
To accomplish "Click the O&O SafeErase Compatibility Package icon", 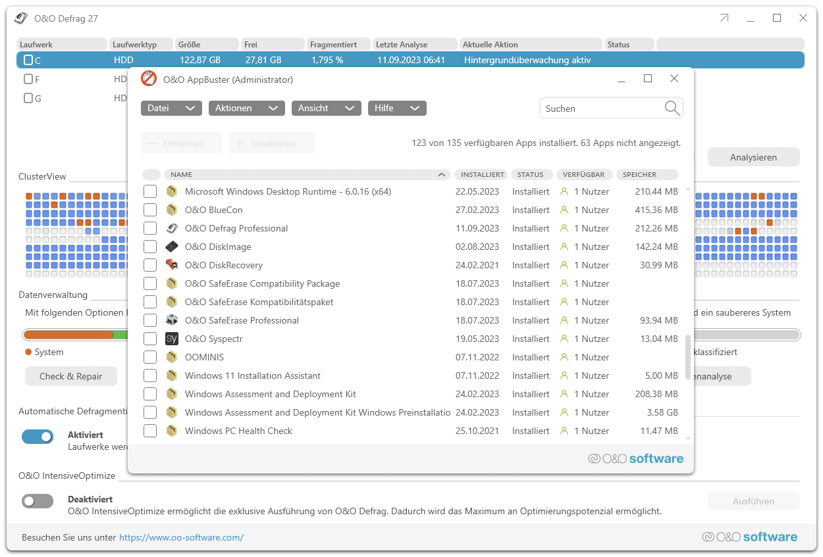I will click(172, 283).
